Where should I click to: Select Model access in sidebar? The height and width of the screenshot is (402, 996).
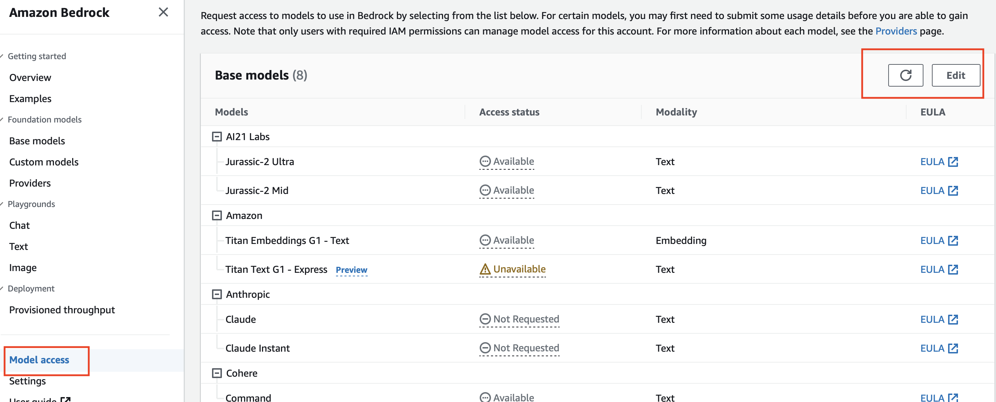(39, 360)
